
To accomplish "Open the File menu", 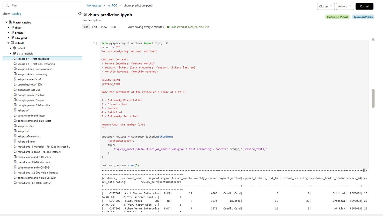I will pyautogui.click(x=86, y=27).
